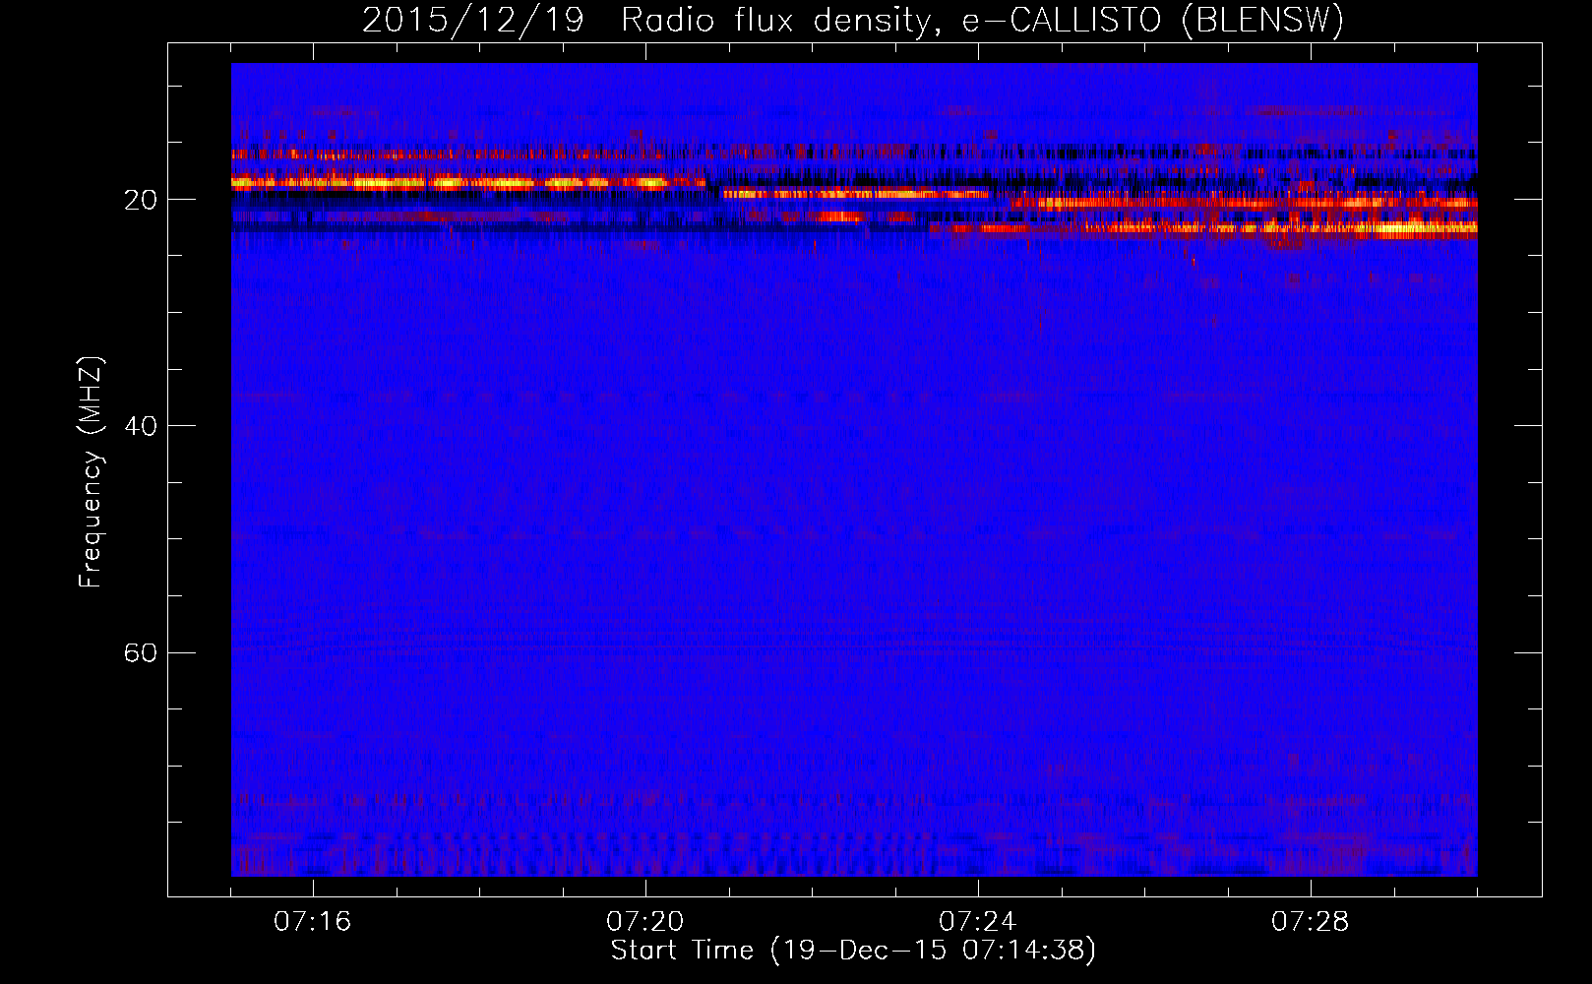Click the 'Frequency (MHZ)' y-axis label
Viewport: 1592px width, 984px height.
tap(91, 472)
